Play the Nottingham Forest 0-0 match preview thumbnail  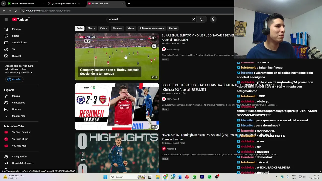pos(117,57)
